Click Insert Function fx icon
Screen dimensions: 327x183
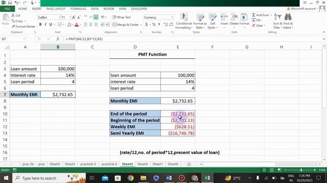58,39
